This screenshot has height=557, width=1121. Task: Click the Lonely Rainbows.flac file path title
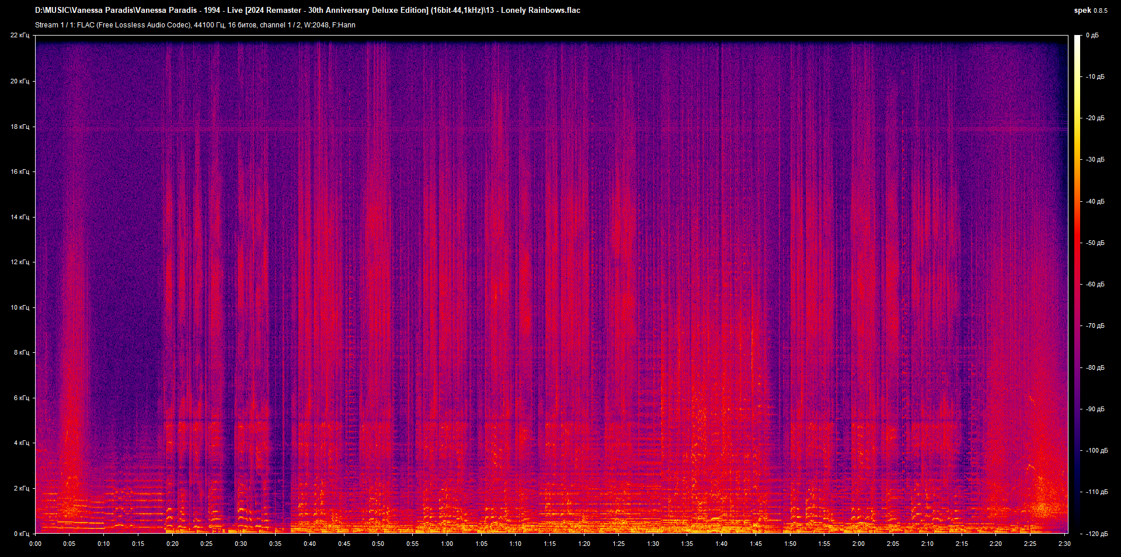(x=307, y=10)
